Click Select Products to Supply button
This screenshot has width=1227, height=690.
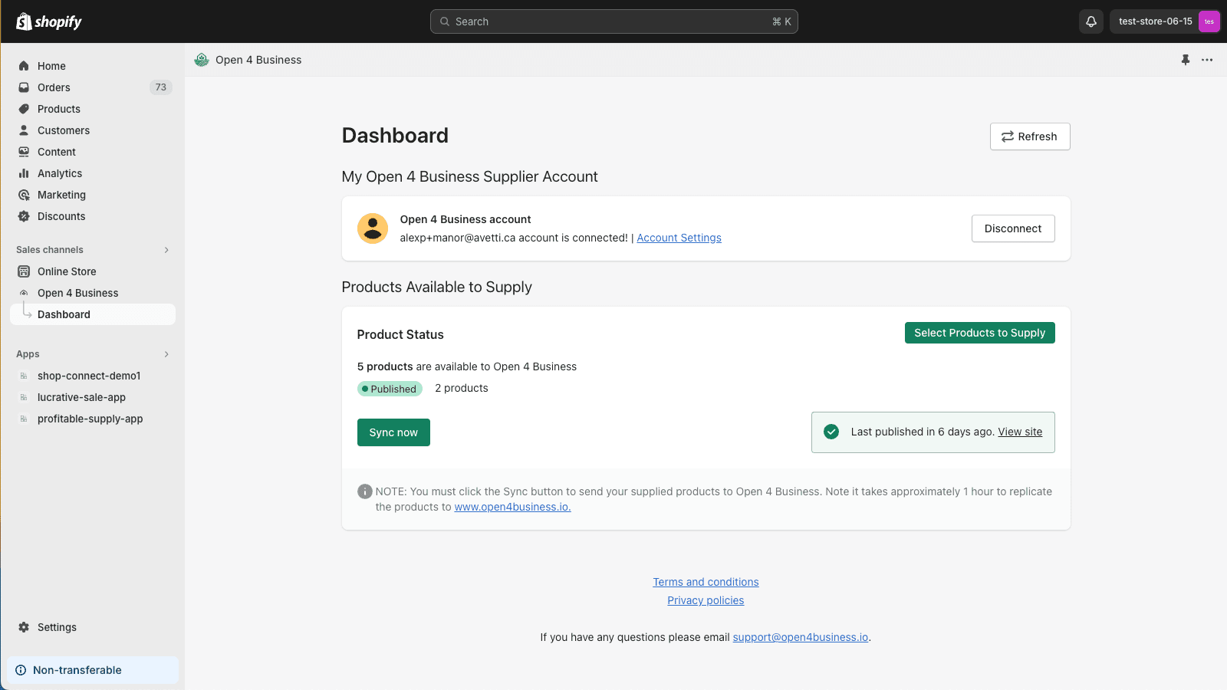(x=979, y=333)
